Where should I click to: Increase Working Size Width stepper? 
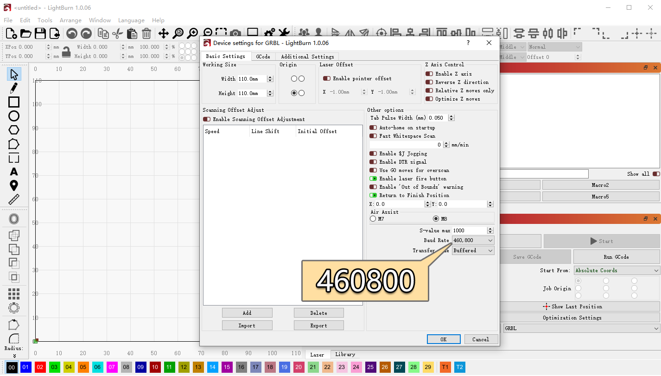click(270, 77)
